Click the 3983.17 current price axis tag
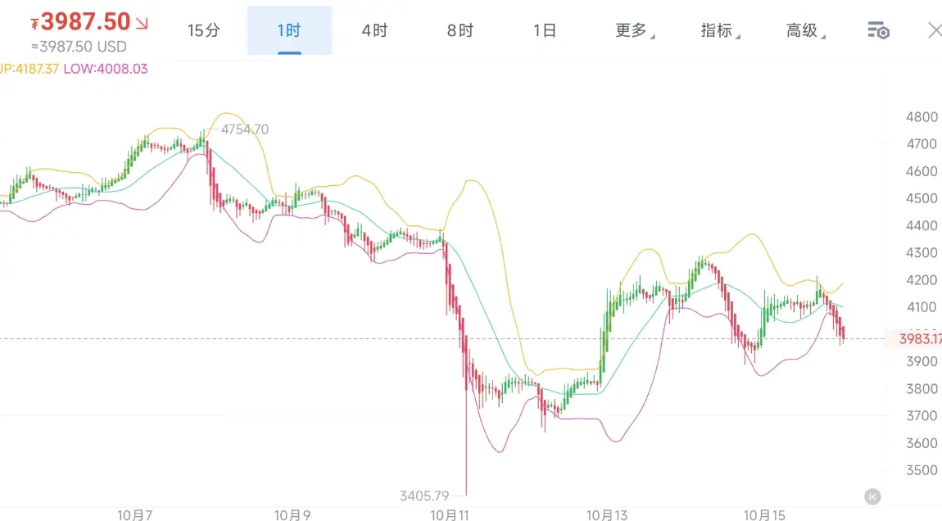Image resolution: width=942 pixels, height=521 pixels. point(919,339)
